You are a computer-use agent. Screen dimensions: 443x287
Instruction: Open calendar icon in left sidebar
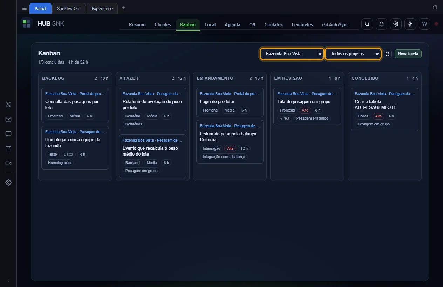point(8,149)
